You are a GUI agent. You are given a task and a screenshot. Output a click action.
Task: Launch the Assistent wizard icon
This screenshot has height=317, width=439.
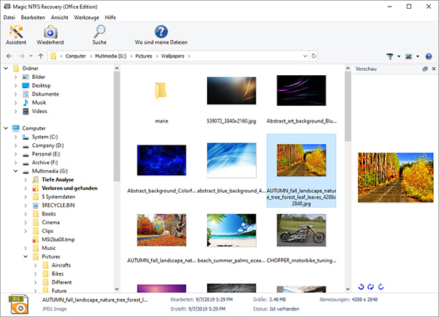tap(16, 31)
